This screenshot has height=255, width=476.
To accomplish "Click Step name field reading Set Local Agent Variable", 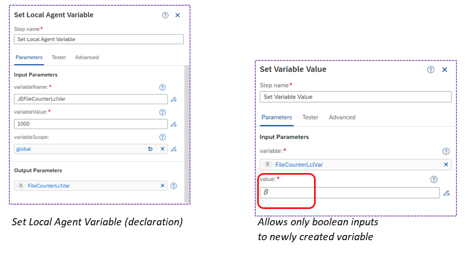I will 99,39.
